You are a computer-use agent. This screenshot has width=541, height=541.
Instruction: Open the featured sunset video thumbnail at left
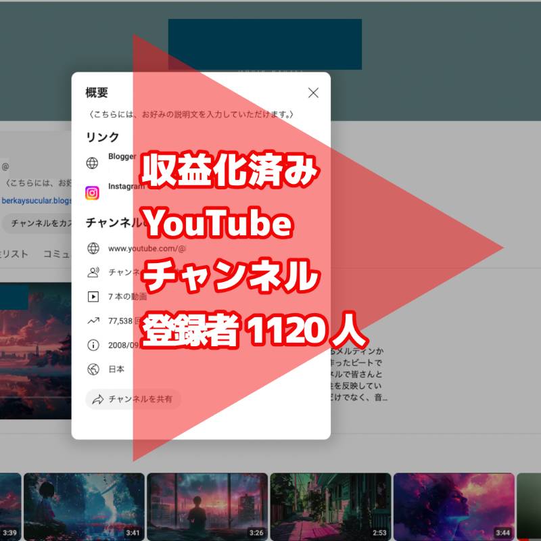click(36, 351)
